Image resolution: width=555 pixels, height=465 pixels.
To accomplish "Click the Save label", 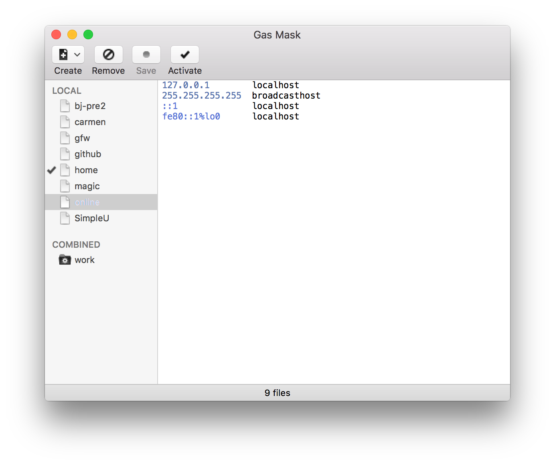I will pyautogui.click(x=146, y=71).
